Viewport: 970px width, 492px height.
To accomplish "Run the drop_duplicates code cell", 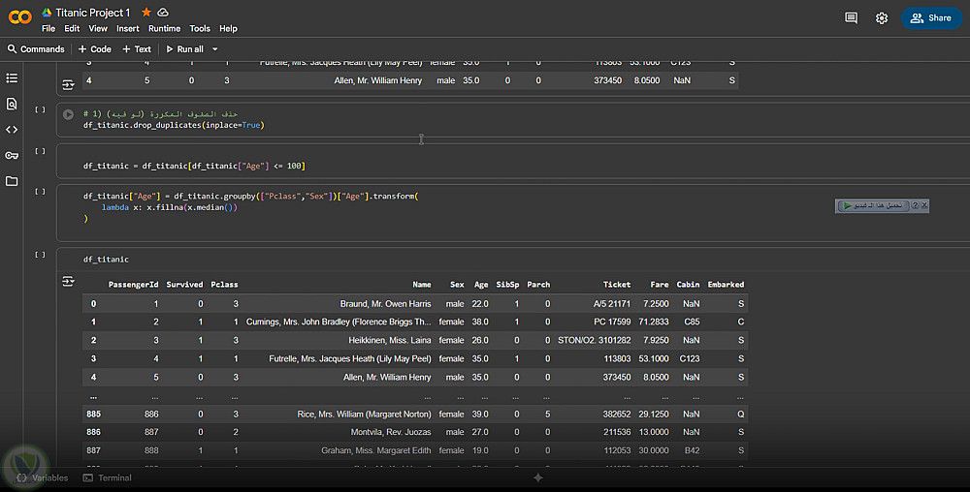I will [x=68, y=114].
